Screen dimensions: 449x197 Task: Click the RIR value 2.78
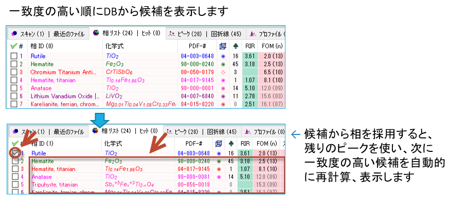[x=249, y=96]
